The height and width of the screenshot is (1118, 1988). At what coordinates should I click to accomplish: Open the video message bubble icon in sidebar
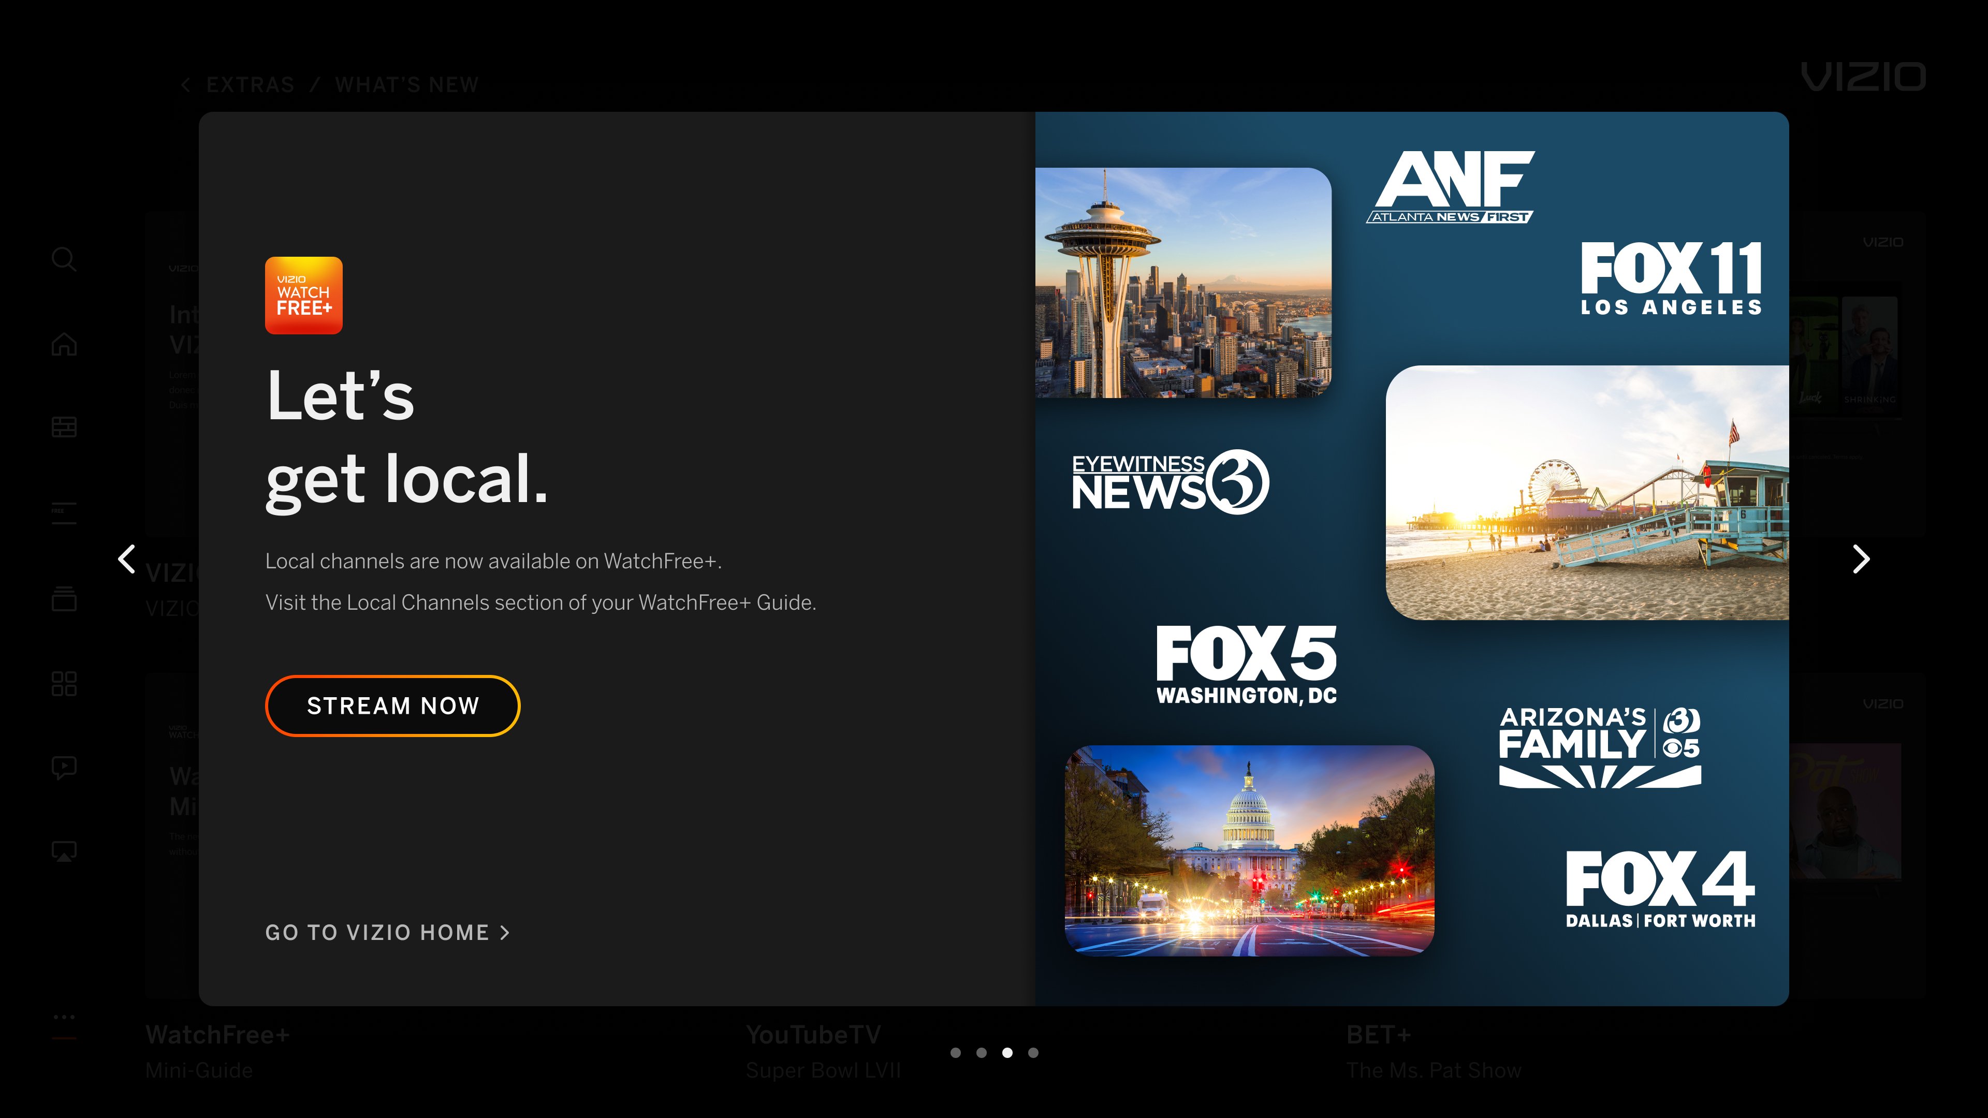64,768
